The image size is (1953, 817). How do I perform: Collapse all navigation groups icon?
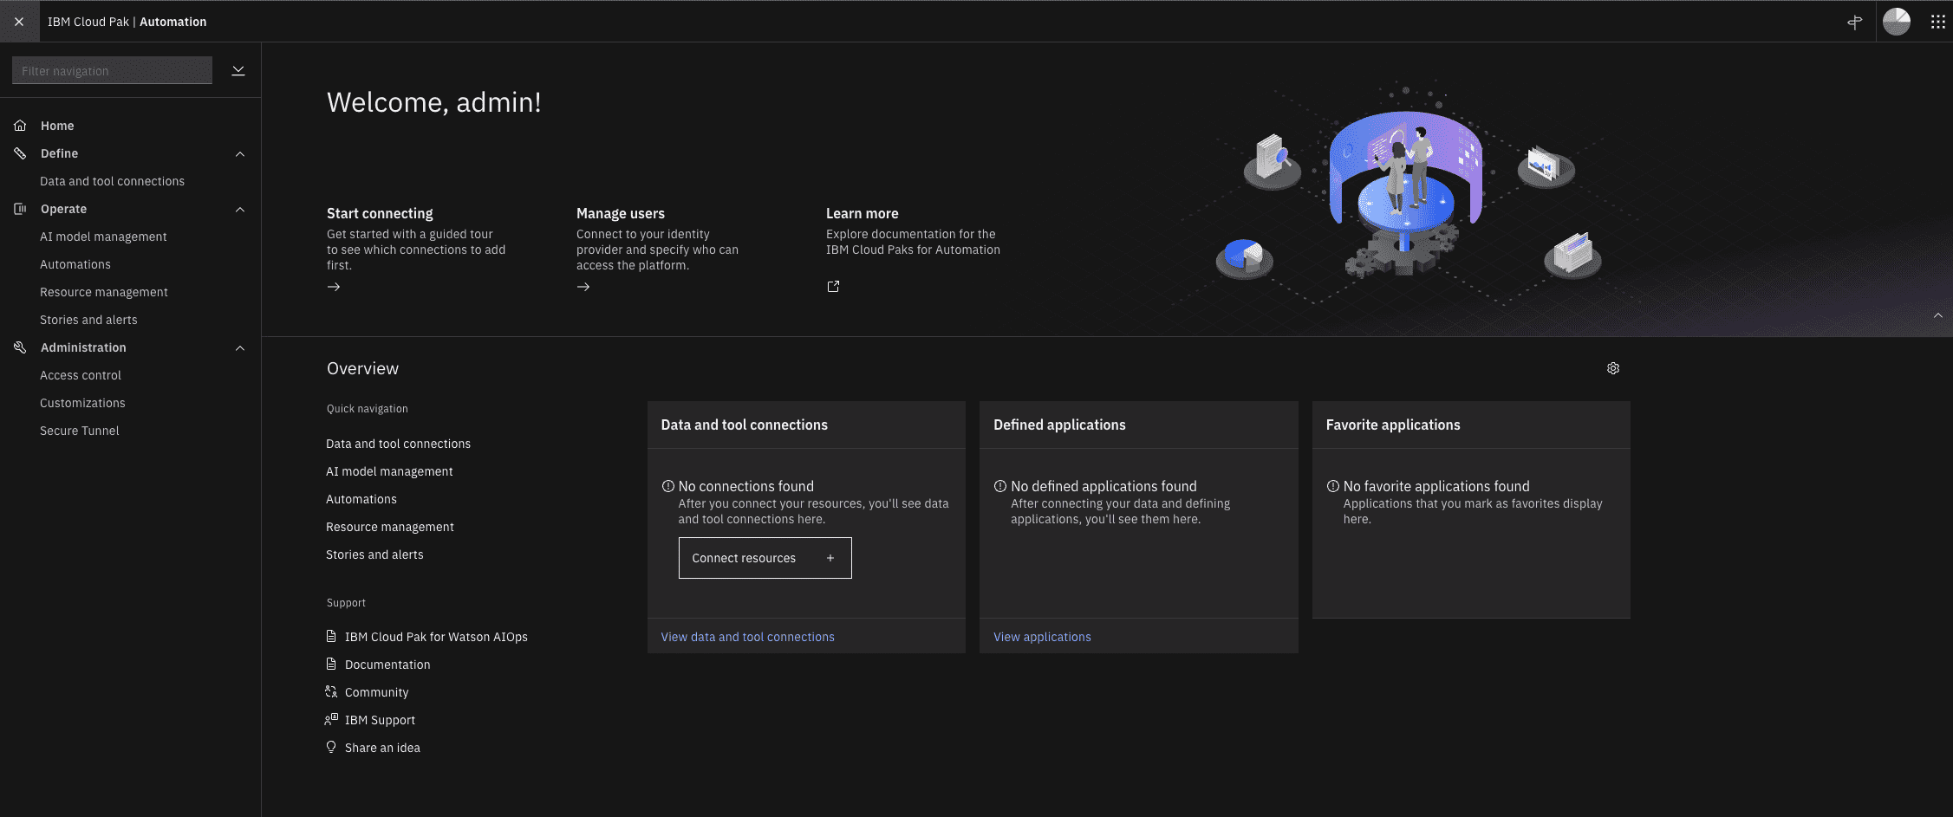pos(238,70)
